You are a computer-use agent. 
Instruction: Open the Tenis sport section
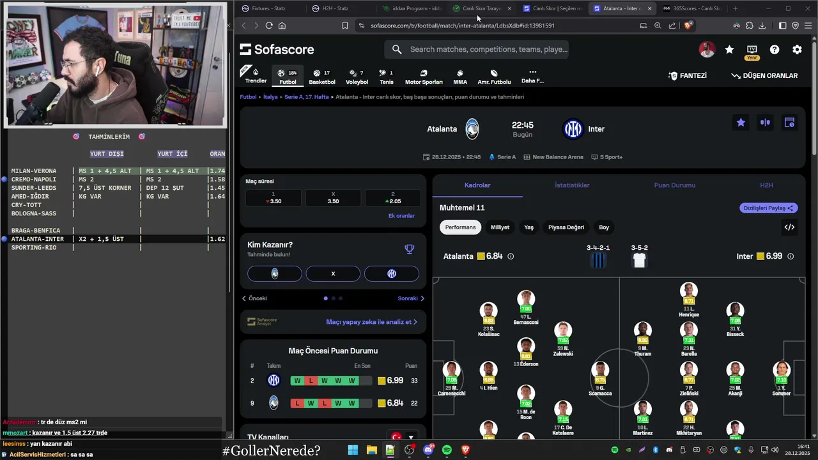(387, 77)
